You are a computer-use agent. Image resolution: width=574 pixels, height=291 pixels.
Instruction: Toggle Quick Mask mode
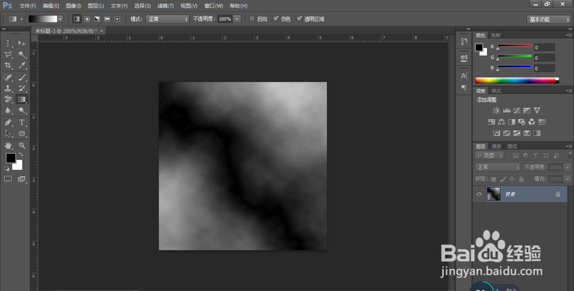tap(7, 179)
